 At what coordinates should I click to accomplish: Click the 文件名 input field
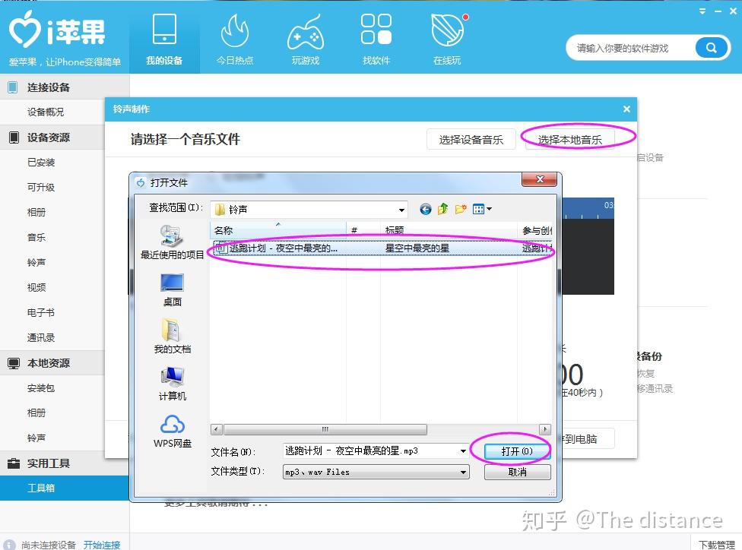tap(370, 451)
